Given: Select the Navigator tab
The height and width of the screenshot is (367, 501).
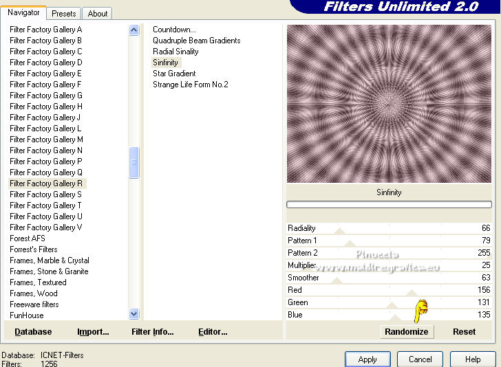Looking at the screenshot, I should pos(23,12).
